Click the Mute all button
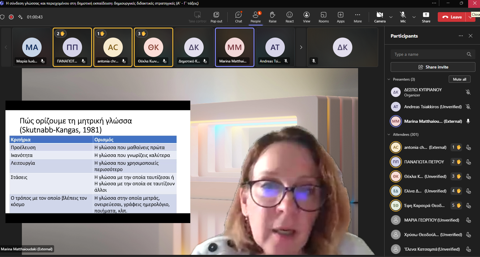 (459, 79)
